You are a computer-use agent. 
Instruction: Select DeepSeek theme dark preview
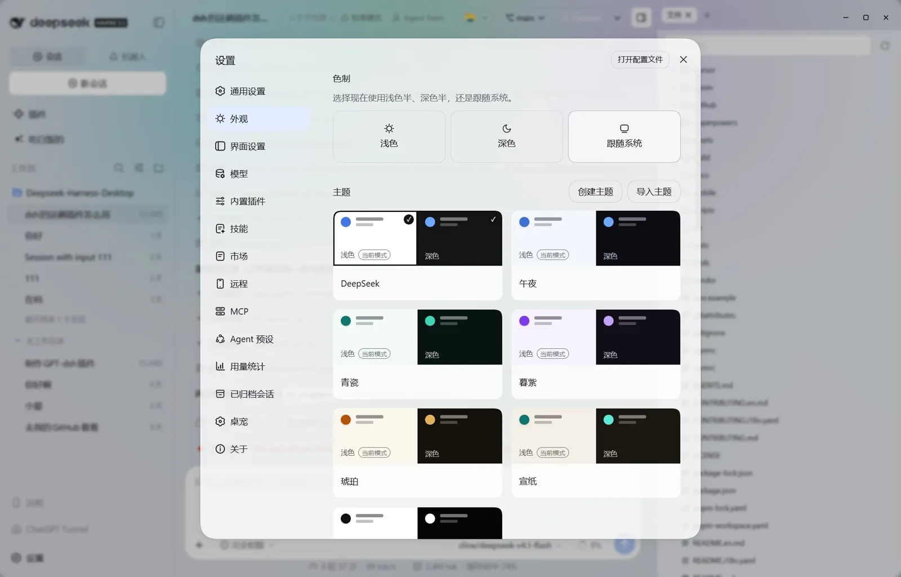click(x=460, y=238)
